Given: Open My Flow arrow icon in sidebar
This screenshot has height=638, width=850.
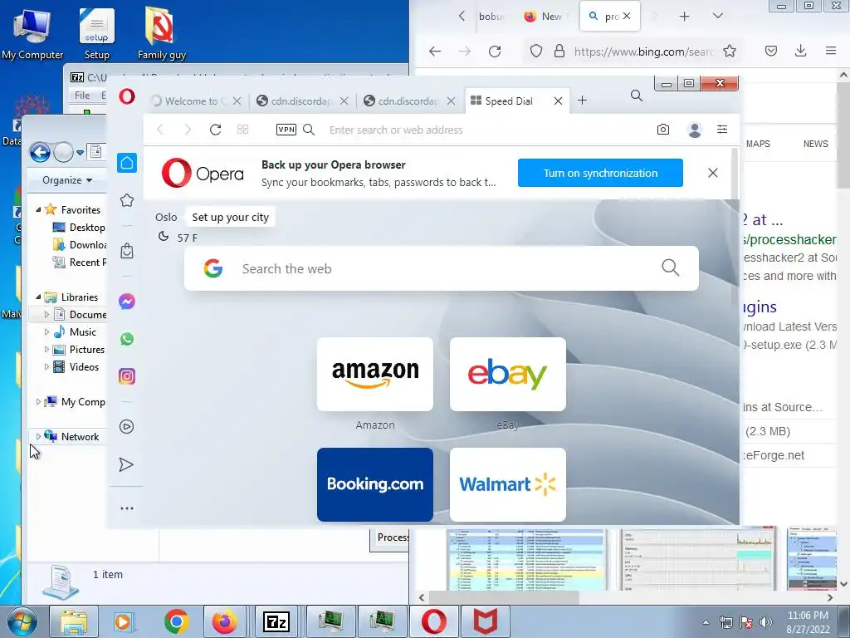Looking at the screenshot, I should 126,464.
